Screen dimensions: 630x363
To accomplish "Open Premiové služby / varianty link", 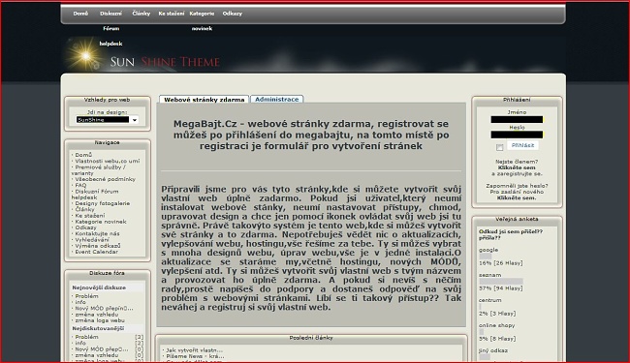I will click(99, 170).
